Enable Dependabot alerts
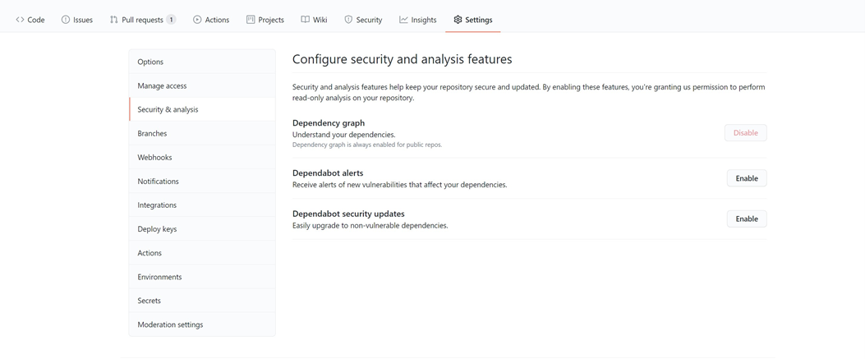Screen dimensions: 865x359 (x=746, y=178)
